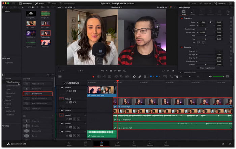The width and height of the screenshot is (236, 149).
Task: Click the Replace Clip icon
Action: tap(127, 77)
